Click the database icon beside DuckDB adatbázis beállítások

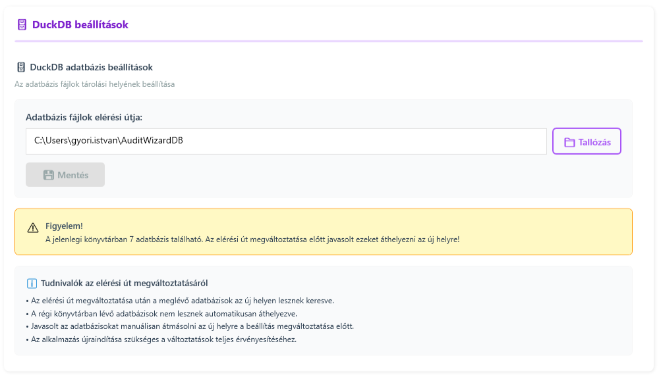click(x=21, y=67)
